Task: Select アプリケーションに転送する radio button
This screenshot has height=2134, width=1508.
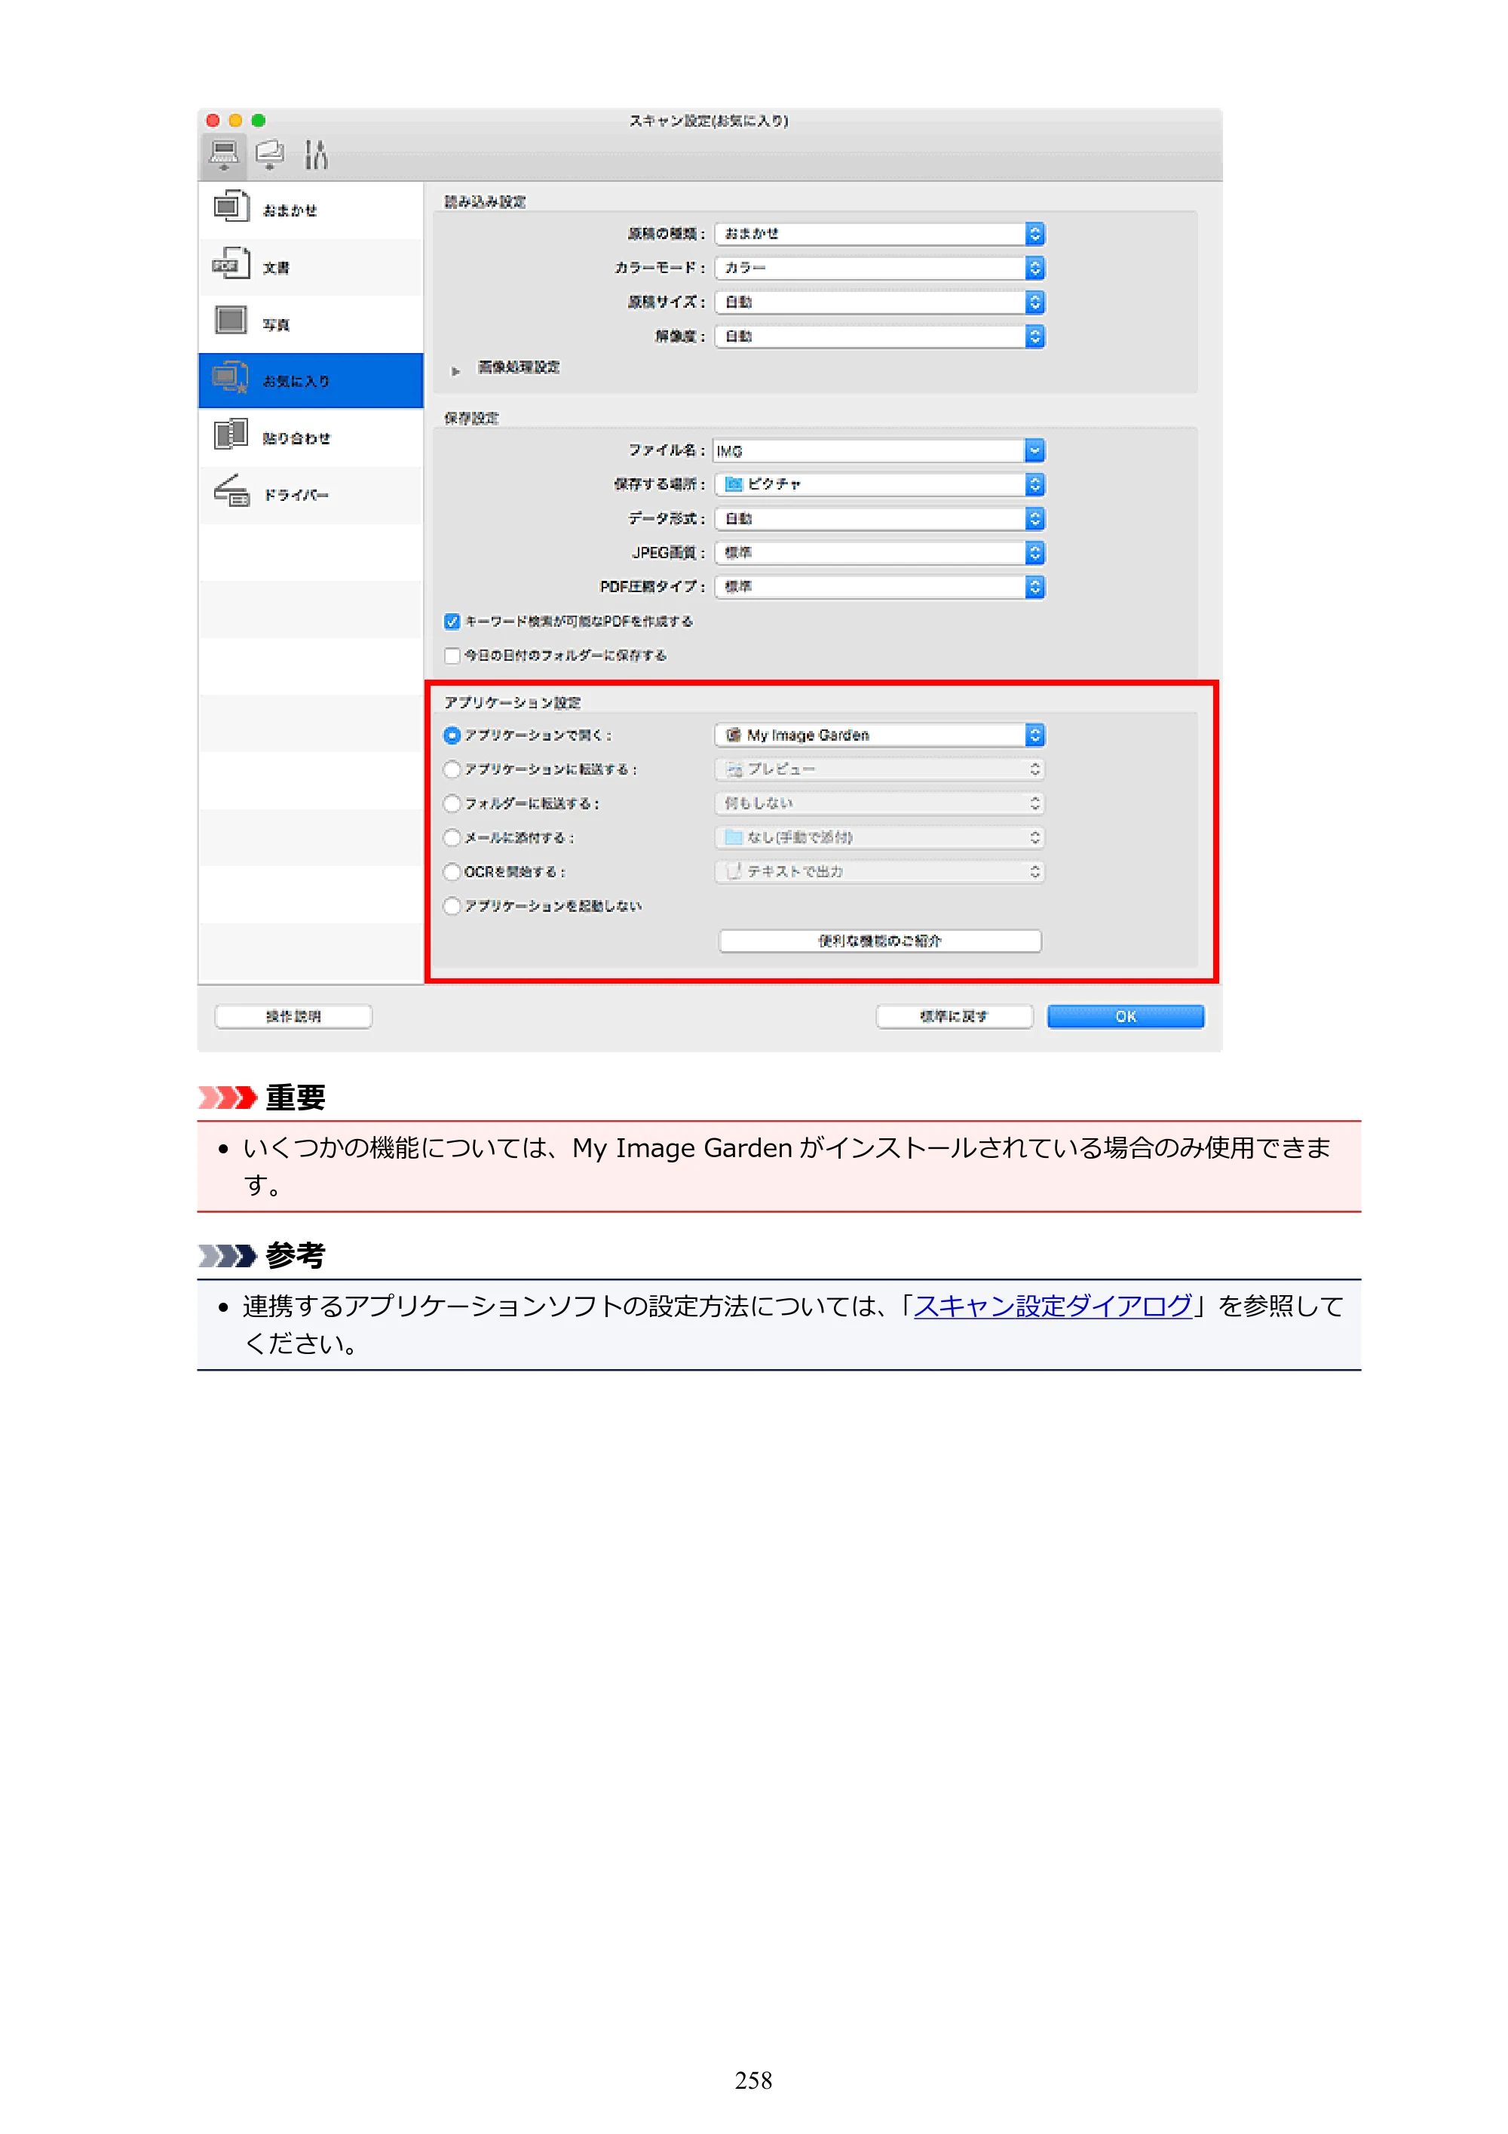Action: [x=452, y=770]
